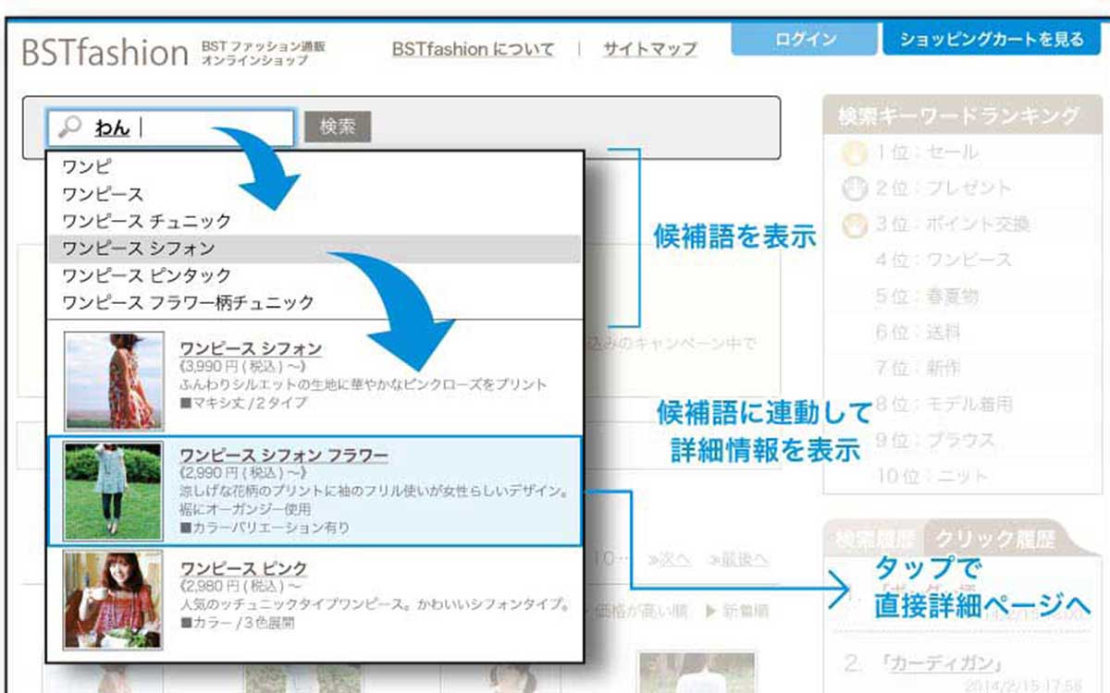Open the ワンピース シフォン フラワー product thumbnail
This screenshot has height=693, width=1110.
114,491
